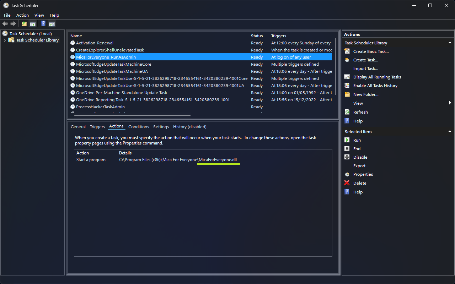Open Properties for the selected task
Image resolution: width=455 pixels, height=284 pixels.
(364, 174)
